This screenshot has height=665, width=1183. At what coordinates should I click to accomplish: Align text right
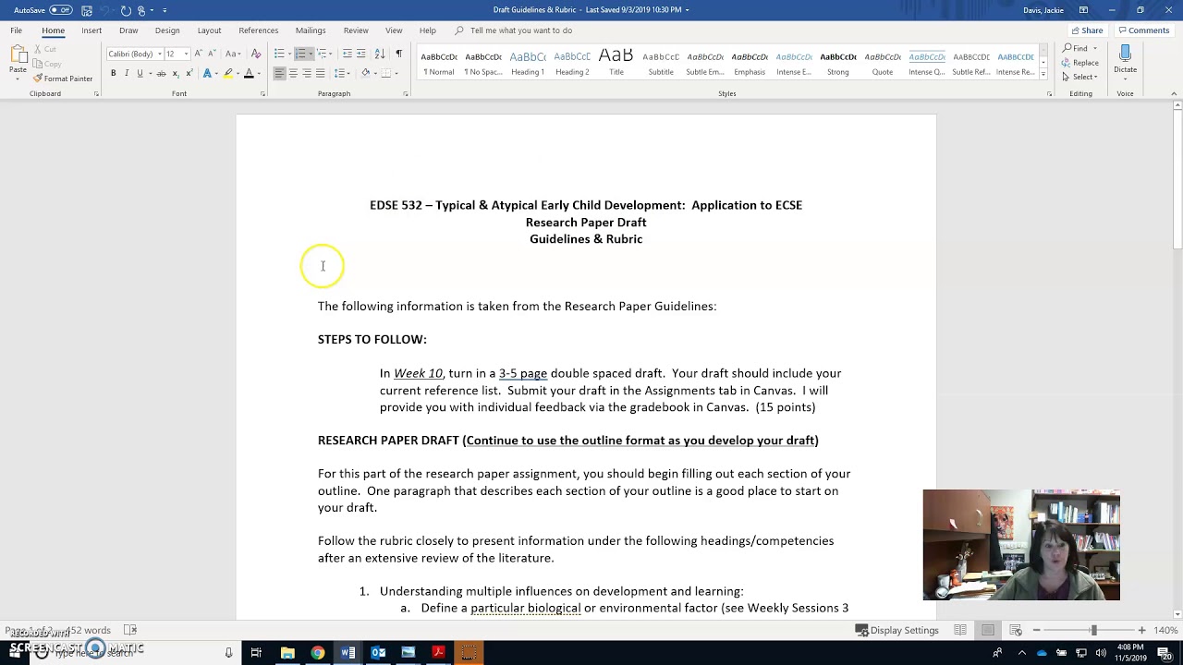[307, 73]
